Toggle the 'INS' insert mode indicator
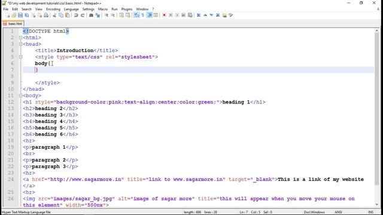Image resolution: width=383 pixels, height=215 pixels. [x=370, y=212]
